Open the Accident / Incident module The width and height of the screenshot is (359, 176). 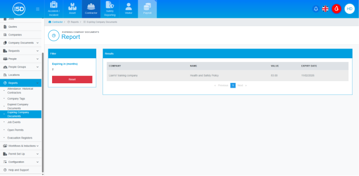coord(54,9)
